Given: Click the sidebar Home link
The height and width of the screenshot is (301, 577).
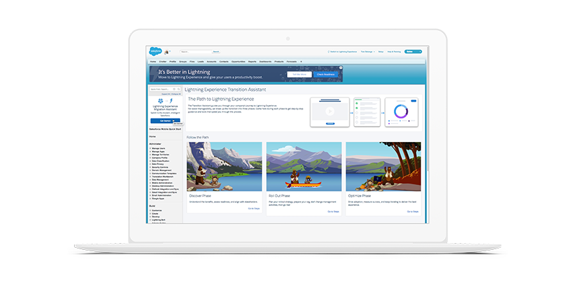Looking at the screenshot, I should 152,137.
